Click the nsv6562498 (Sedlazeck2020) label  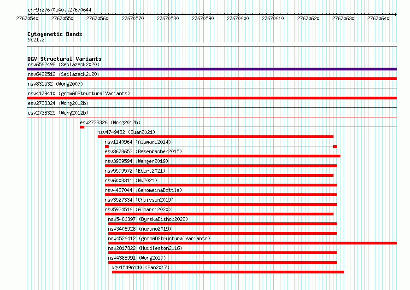64,64
